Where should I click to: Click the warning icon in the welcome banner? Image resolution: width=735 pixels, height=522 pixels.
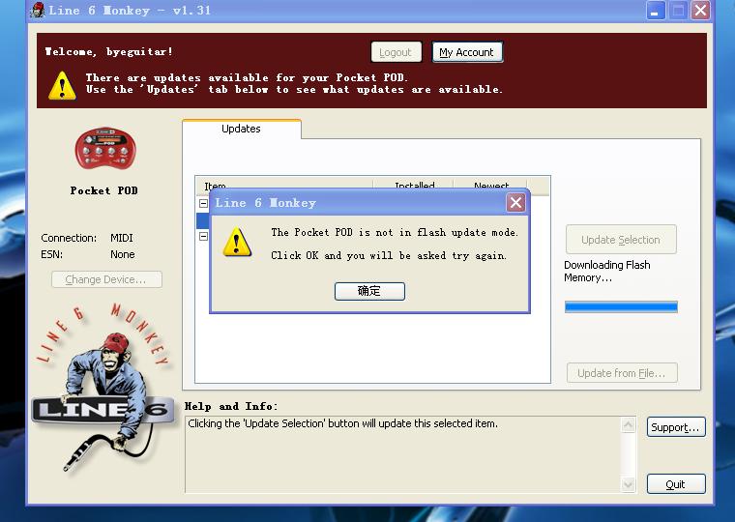click(62, 84)
